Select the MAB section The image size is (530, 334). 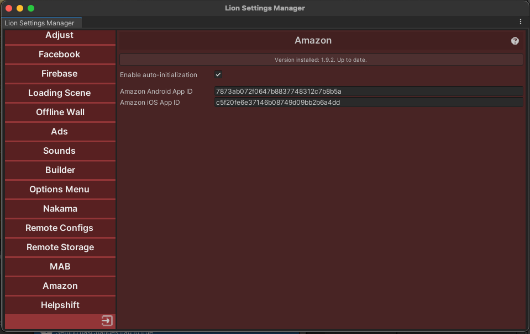60,266
